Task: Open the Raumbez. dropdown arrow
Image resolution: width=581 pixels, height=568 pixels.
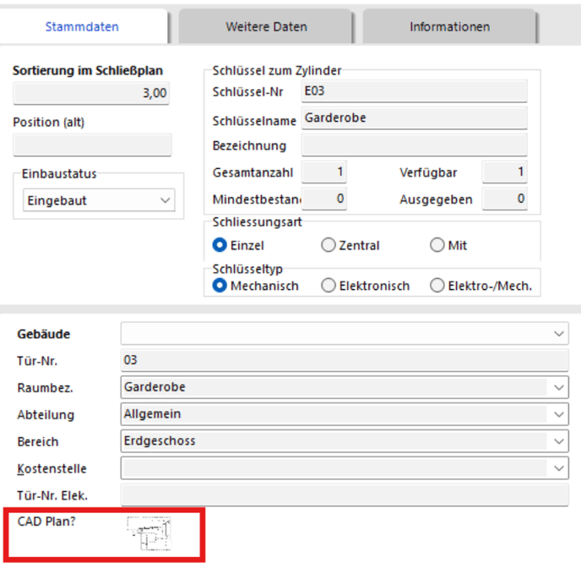Action: (559, 387)
